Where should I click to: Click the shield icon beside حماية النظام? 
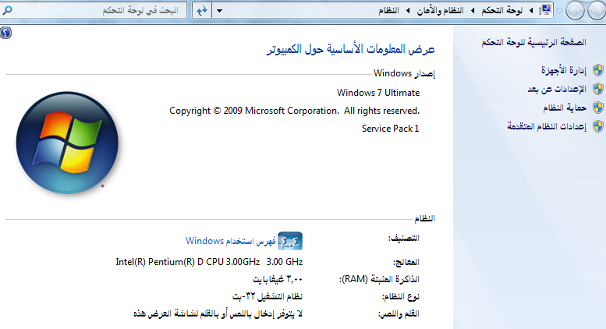point(598,108)
